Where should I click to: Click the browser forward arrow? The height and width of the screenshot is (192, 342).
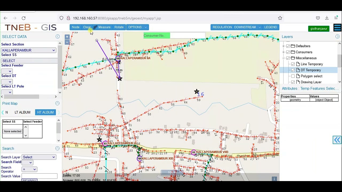(14, 18)
